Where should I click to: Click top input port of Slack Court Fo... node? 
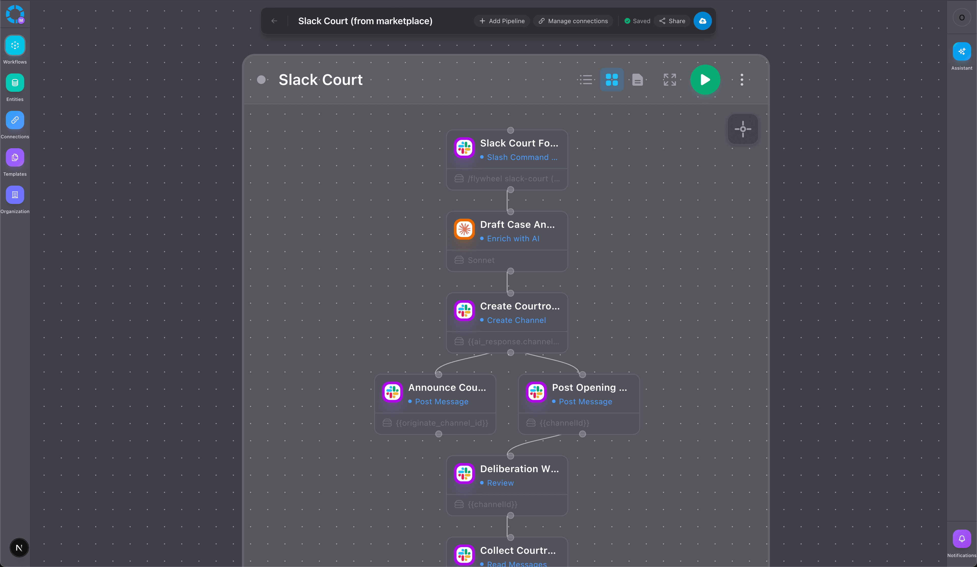tap(511, 130)
